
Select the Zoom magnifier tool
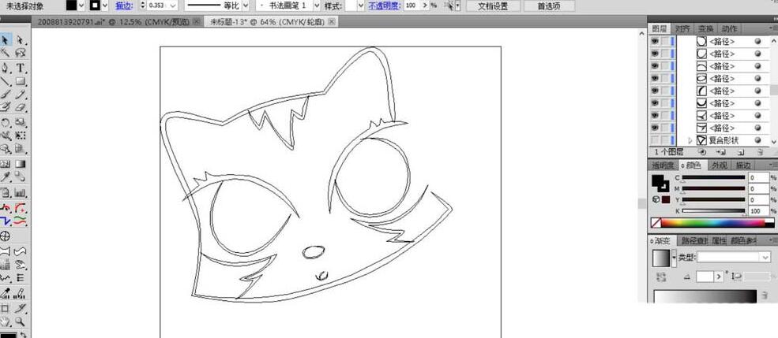click(x=20, y=322)
